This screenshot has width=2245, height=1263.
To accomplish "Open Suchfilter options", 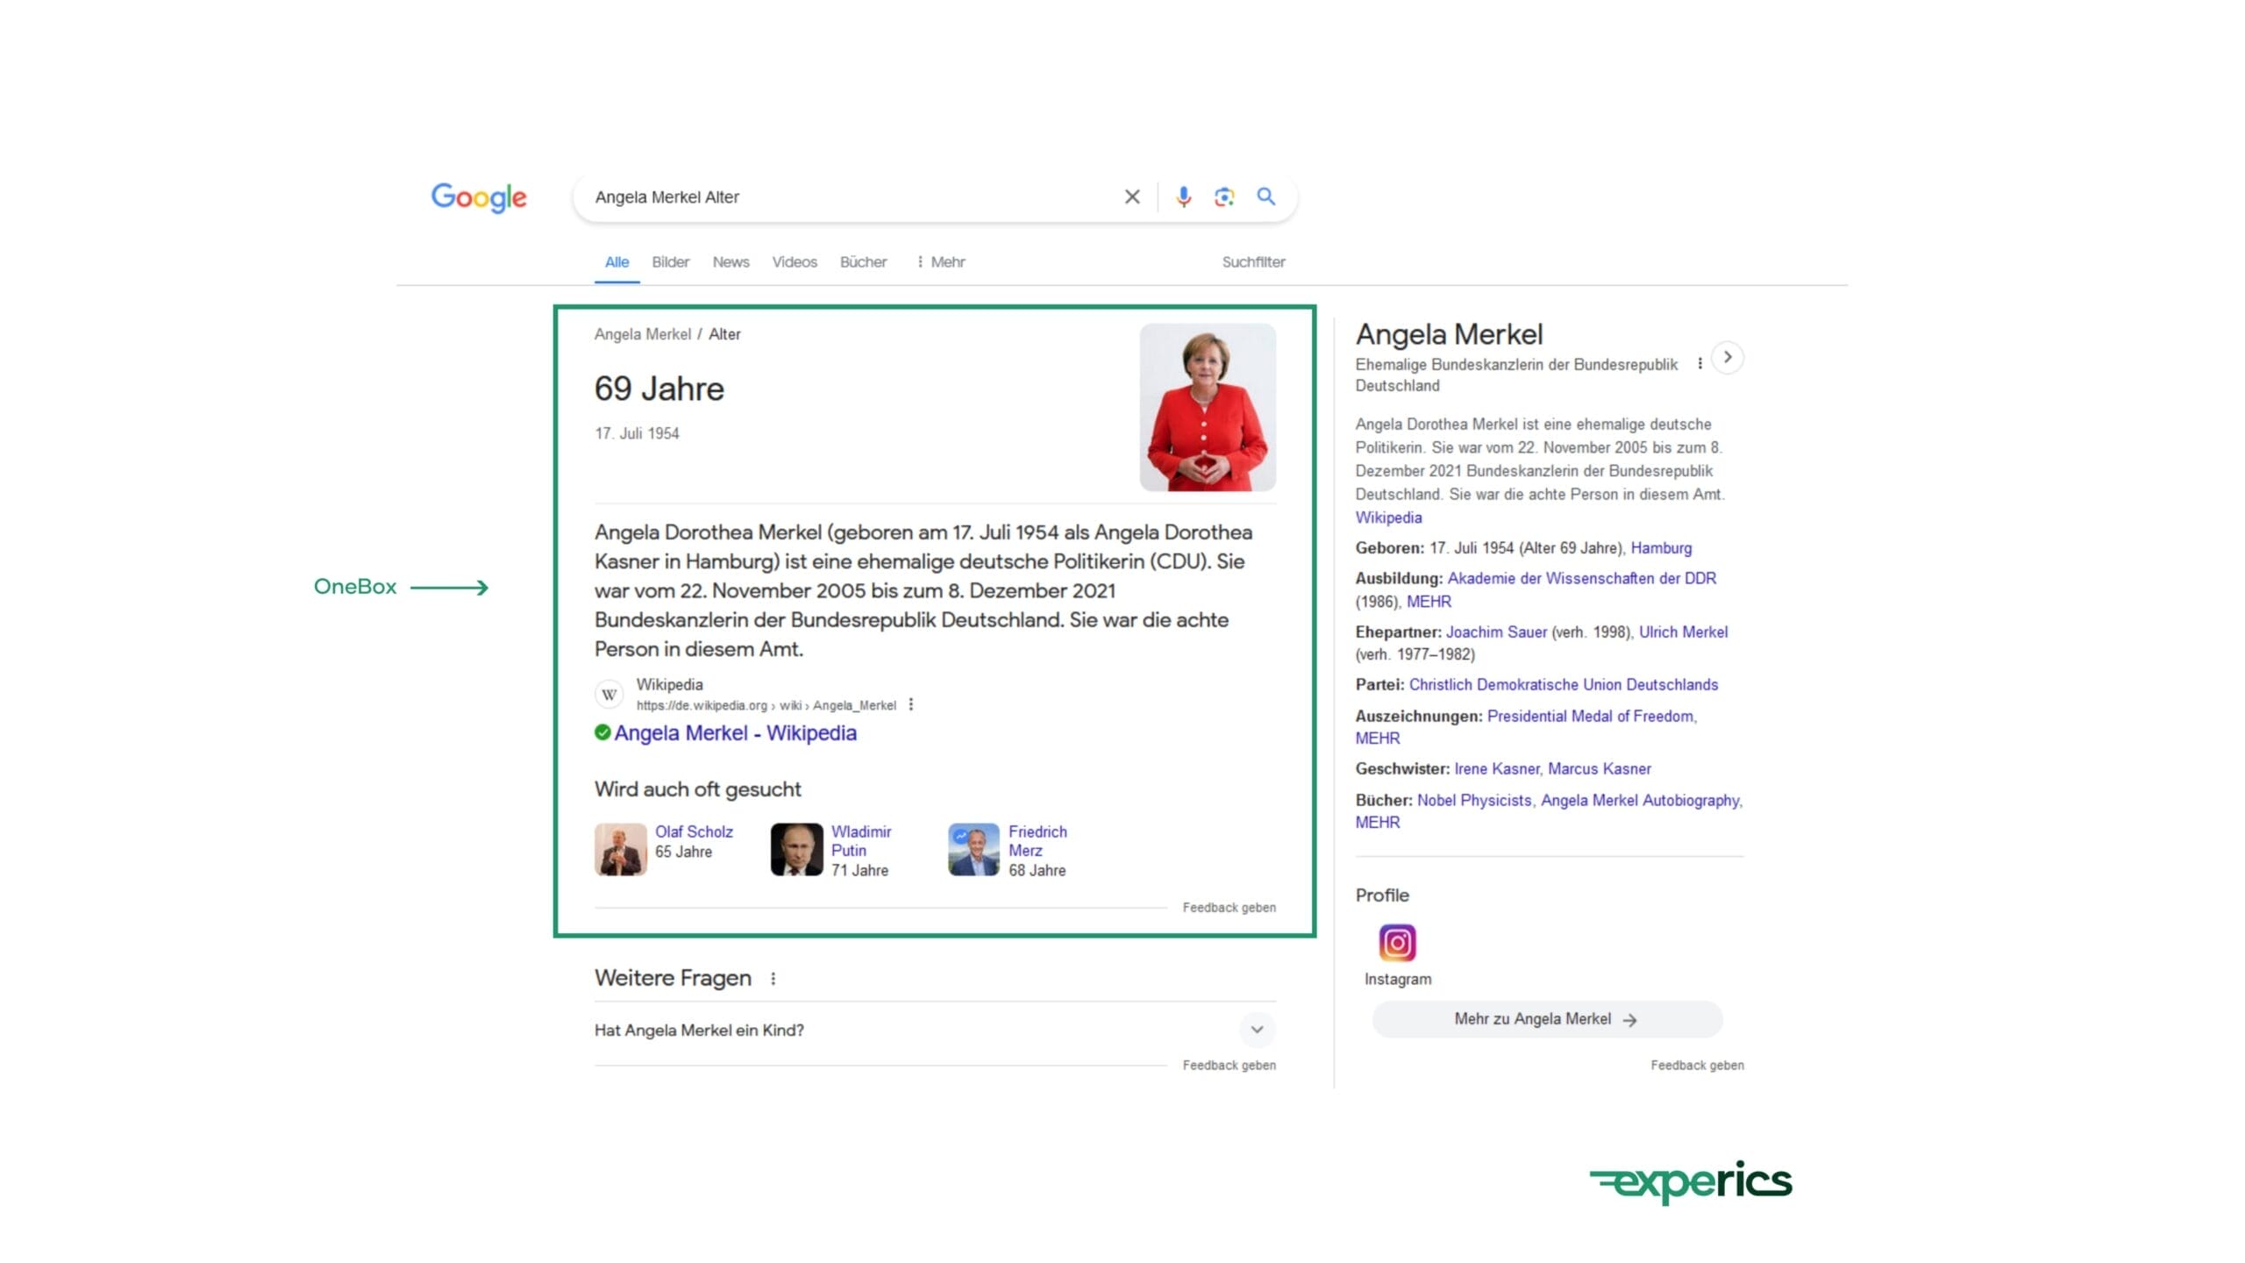I will (x=1252, y=261).
